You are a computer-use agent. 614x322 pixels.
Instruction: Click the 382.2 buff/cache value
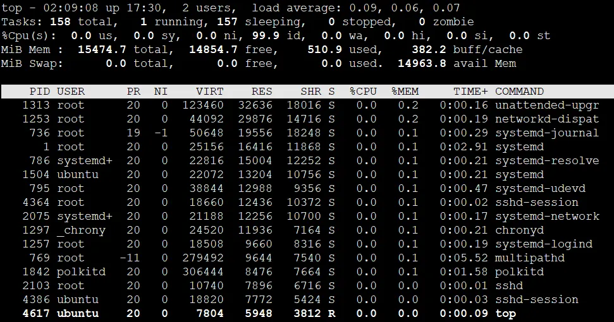coord(429,50)
